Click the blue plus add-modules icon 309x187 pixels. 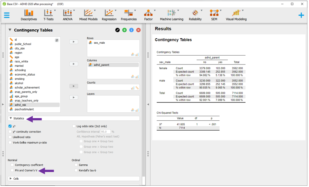[x=301, y=15]
